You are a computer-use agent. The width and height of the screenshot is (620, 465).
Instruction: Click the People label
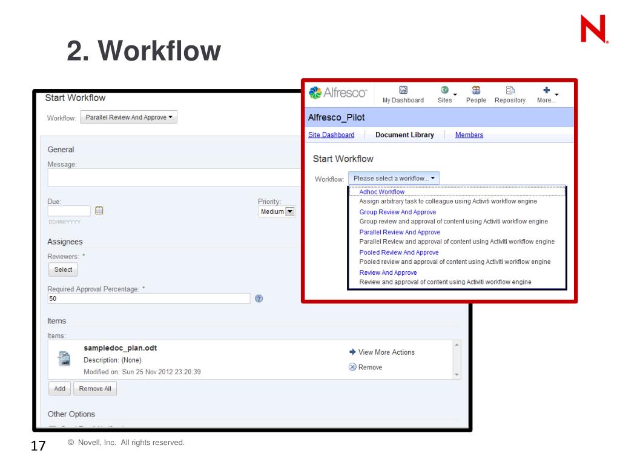click(476, 101)
